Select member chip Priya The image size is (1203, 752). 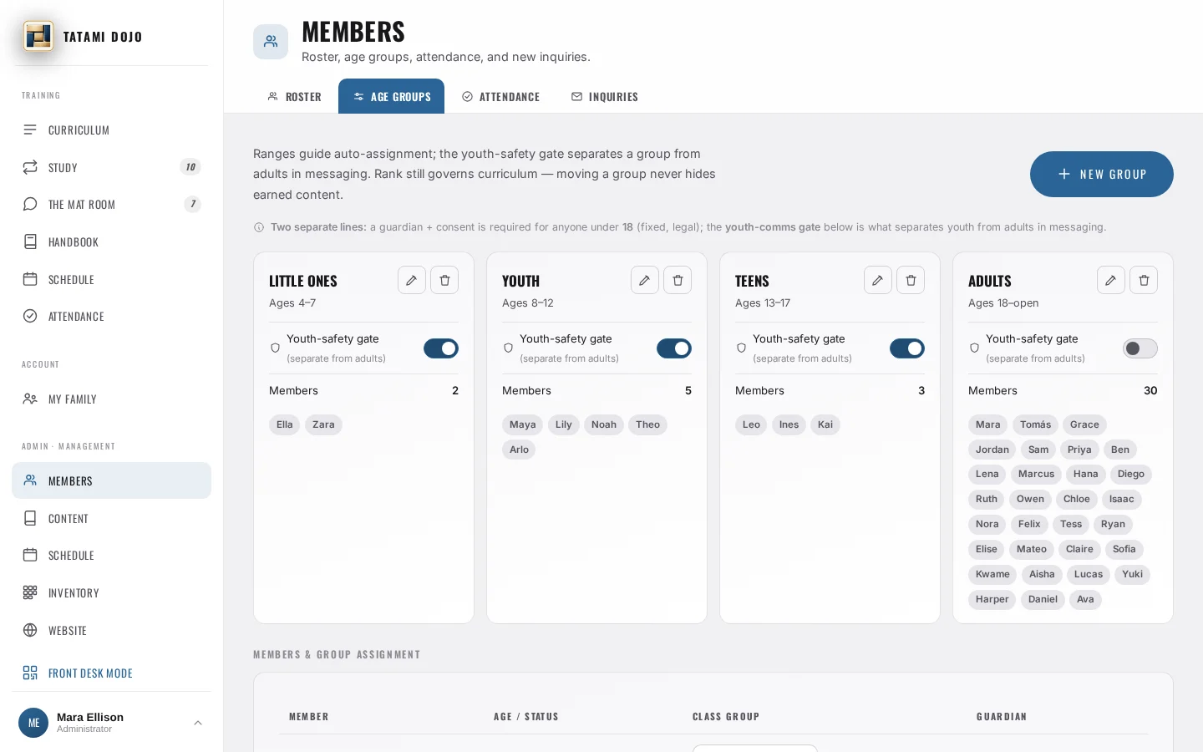pos(1079,450)
